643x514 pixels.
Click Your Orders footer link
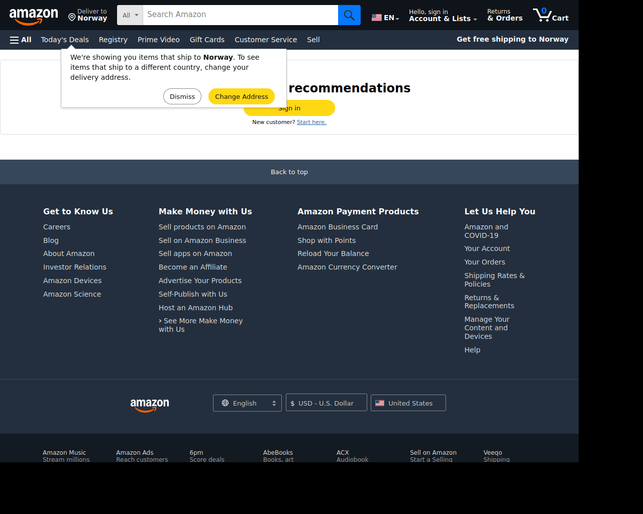coord(485,262)
